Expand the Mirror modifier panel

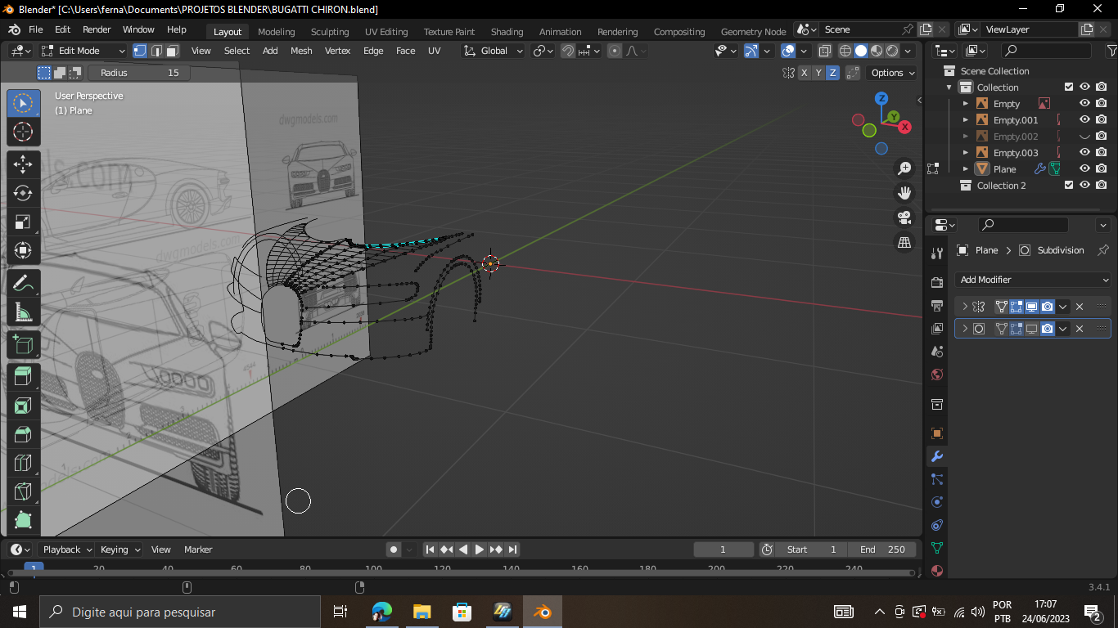point(965,307)
